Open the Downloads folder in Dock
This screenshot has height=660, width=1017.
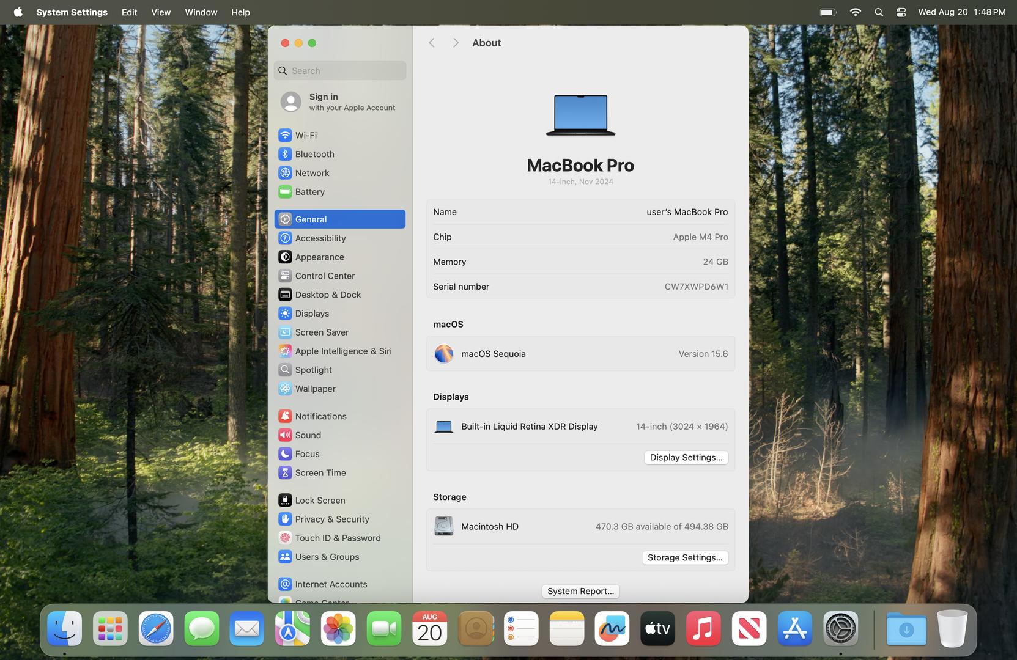pyautogui.click(x=906, y=628)
